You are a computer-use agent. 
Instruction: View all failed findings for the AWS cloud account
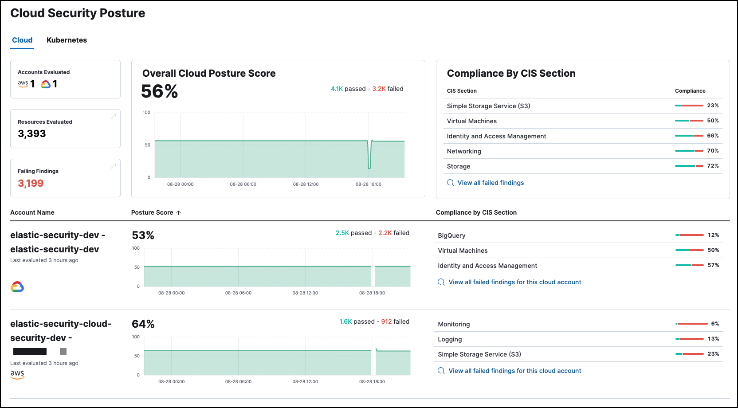click(514, 371)
